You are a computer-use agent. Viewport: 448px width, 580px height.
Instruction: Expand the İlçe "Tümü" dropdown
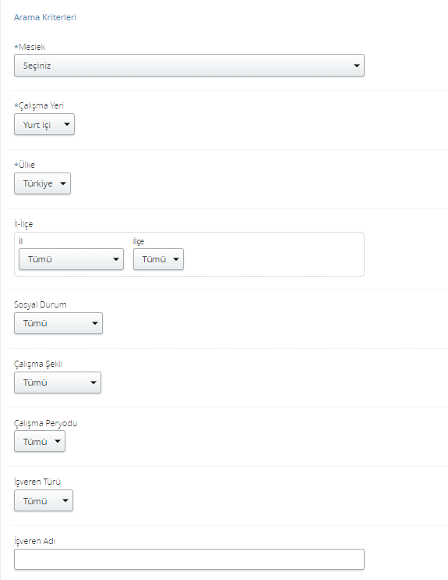click(x=158, y=259)
